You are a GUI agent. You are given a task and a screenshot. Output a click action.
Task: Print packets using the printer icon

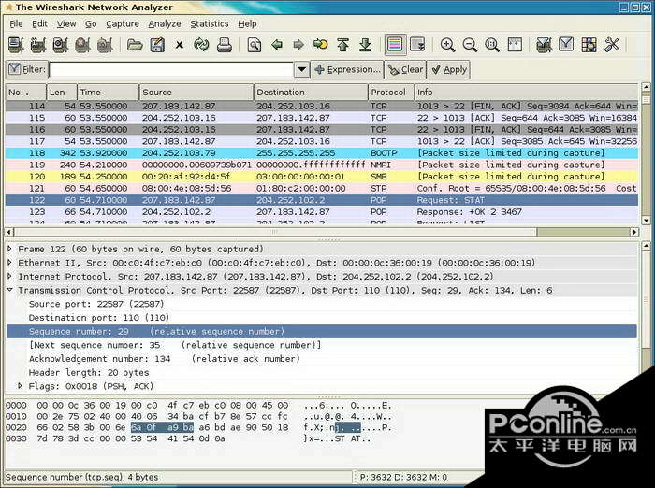[x=224, y=45]
